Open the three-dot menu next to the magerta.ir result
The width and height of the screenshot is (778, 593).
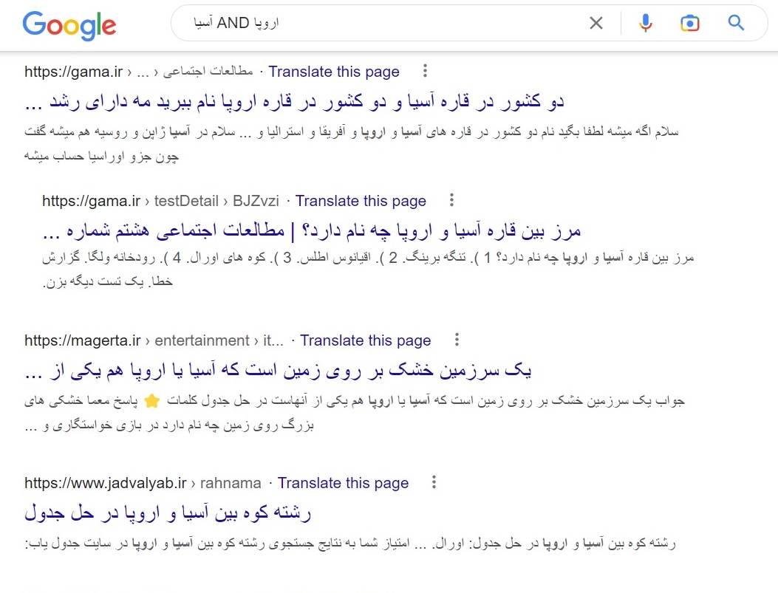click(x=457, y=339)
